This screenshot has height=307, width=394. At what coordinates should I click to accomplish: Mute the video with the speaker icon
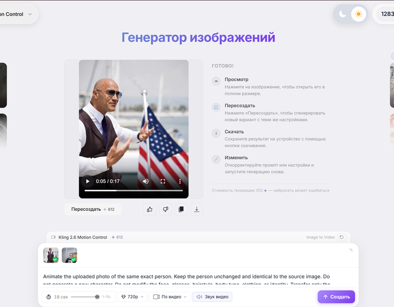click(x=146, y=181)
